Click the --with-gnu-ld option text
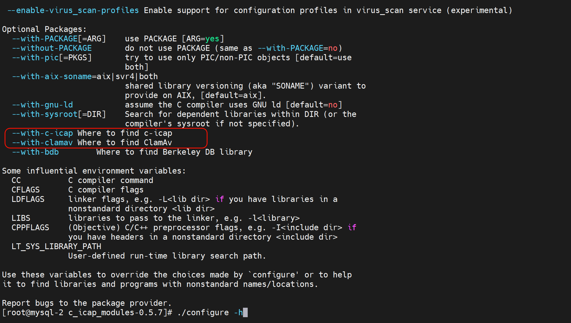Image resolution: width=571 pixels, height=323 pixels. pos(42,105)
